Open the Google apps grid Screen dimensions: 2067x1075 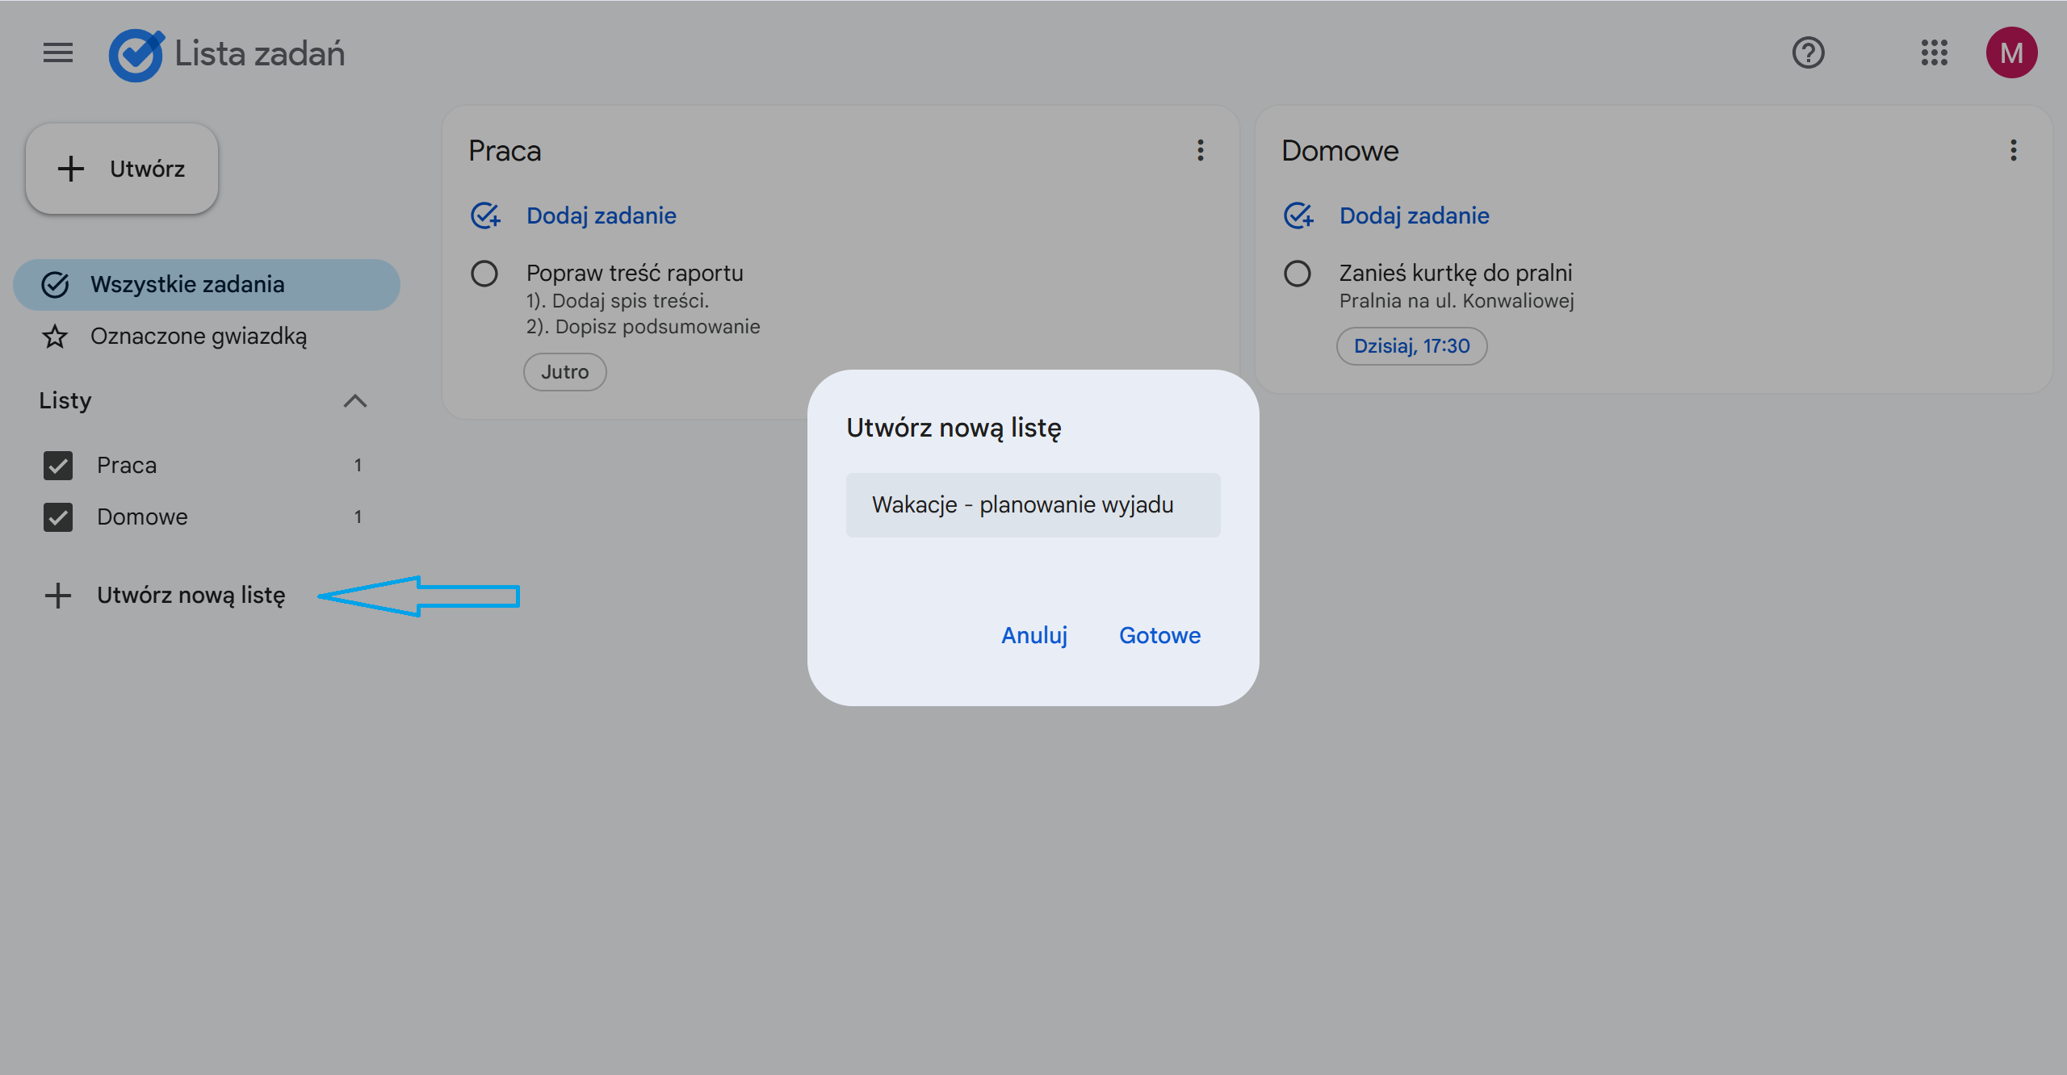tap(1934, 53)
